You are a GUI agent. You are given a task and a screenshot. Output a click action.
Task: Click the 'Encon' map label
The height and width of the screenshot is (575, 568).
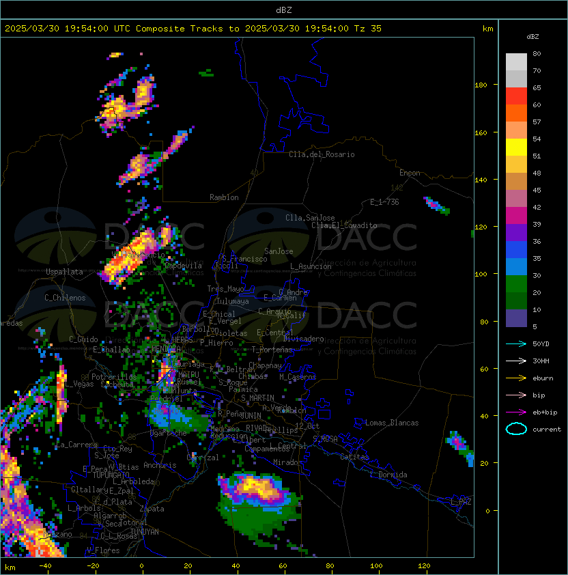[410, 173]
